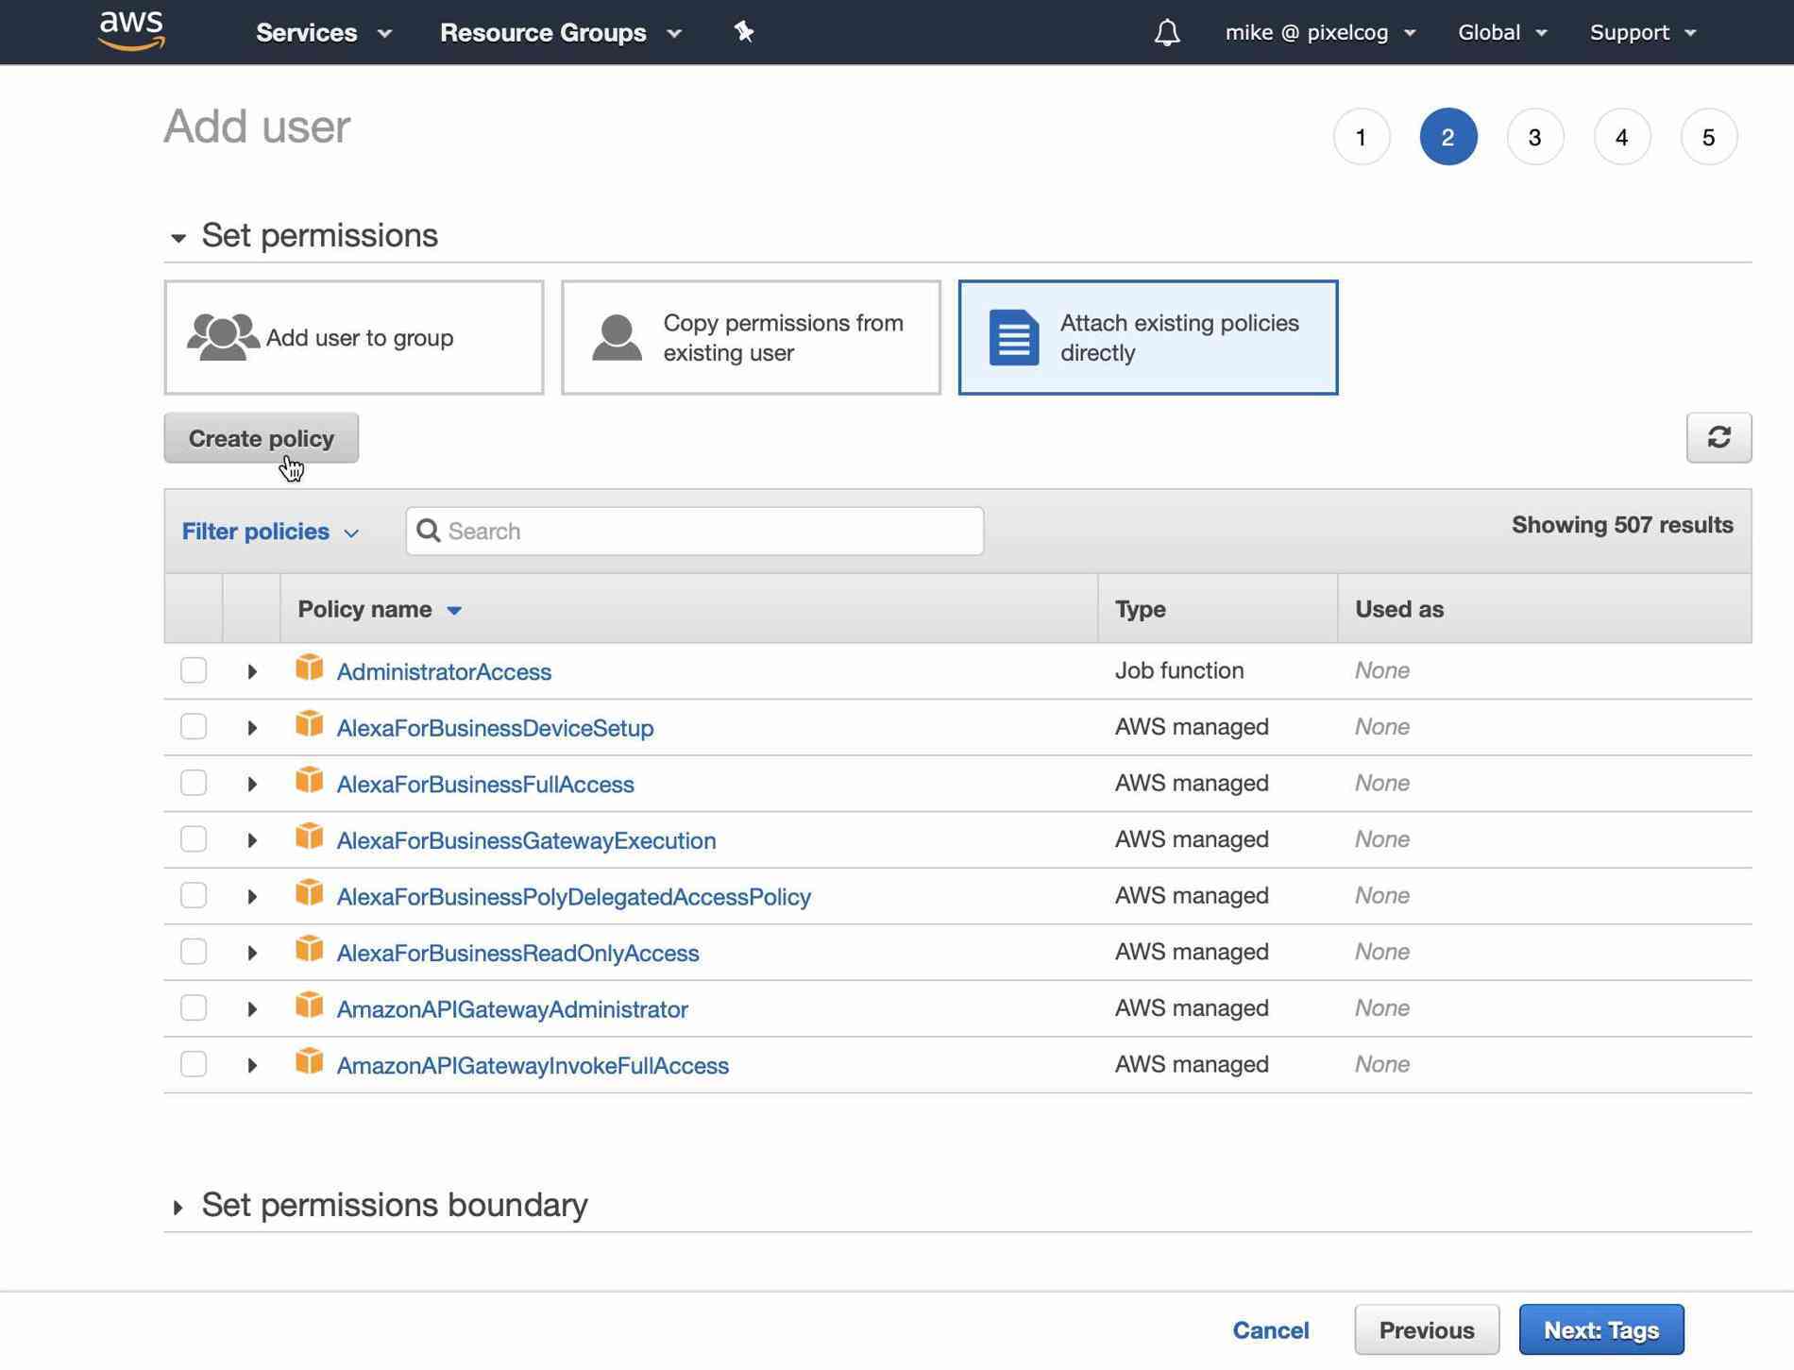Tick the AlexaForBusinessFullAccess checkbox

tap(194, 783)
